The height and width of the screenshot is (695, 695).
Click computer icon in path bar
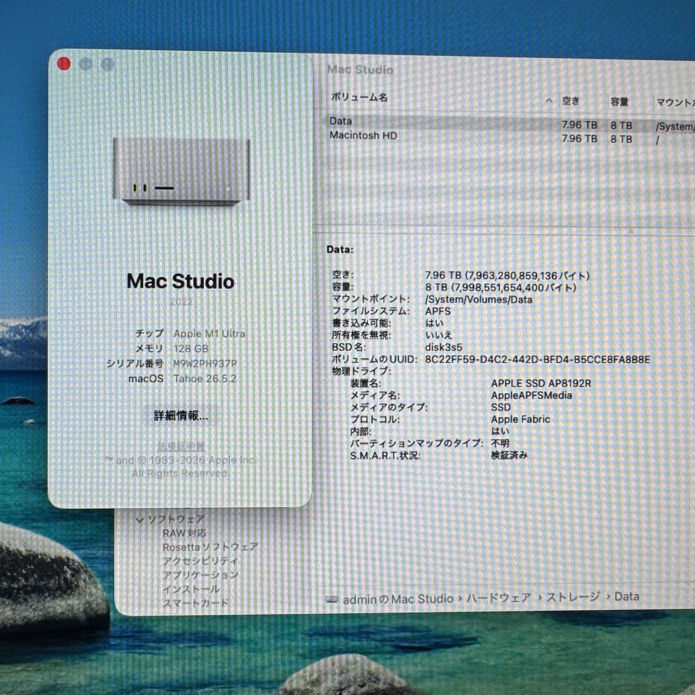click(x=332, y=599)
